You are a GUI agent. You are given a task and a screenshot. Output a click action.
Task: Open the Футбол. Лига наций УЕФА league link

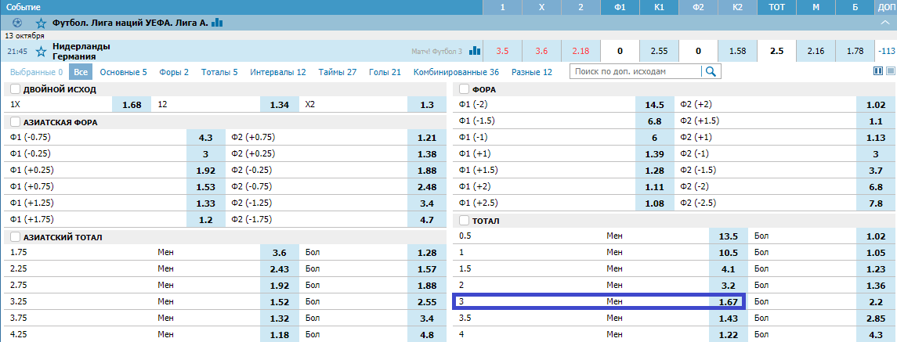pos(130,23)
